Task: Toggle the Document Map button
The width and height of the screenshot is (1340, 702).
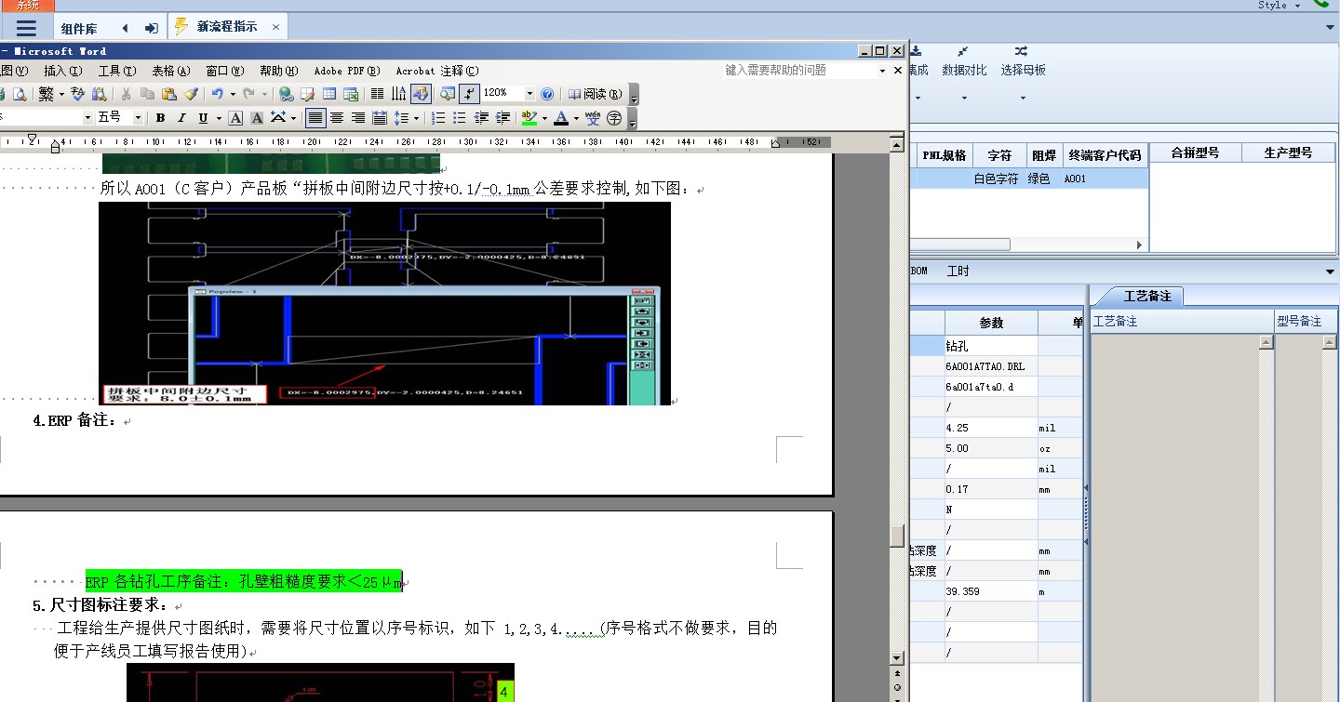Action: point(447,94)
